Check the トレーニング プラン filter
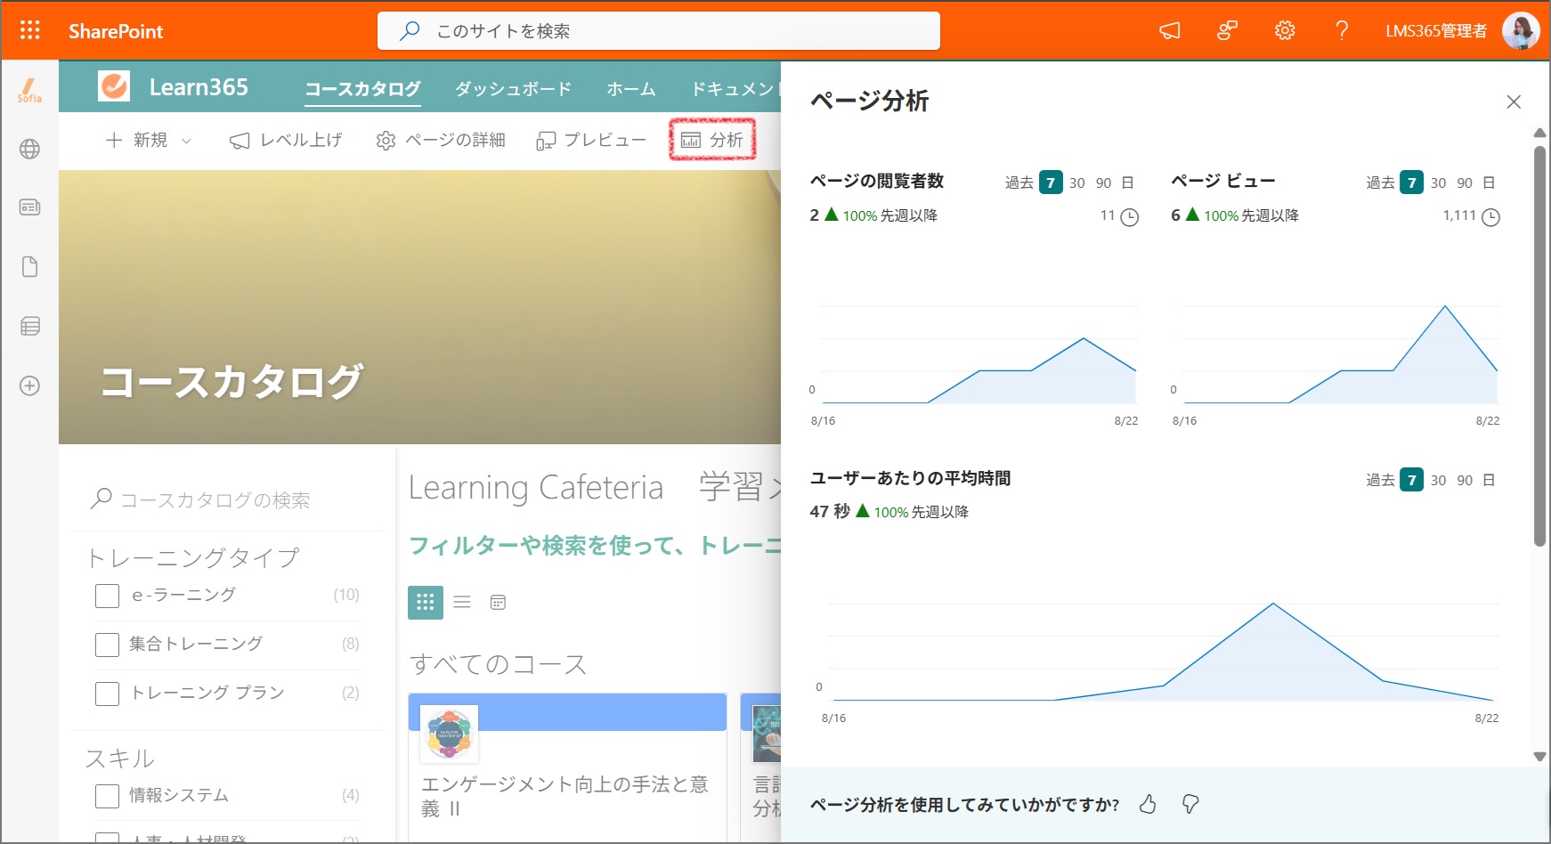This screenshot has width=1551, height=844. pyautogui.click(x=107, y=694)
